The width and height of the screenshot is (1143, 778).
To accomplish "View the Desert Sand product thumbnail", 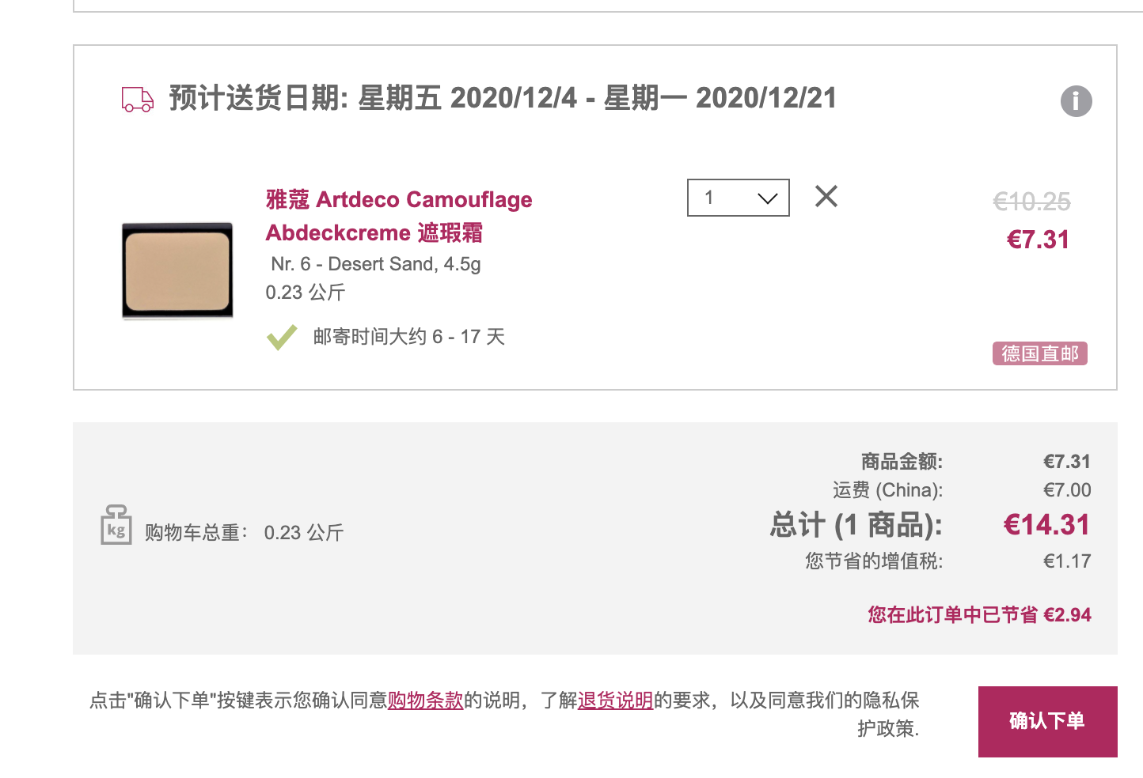I will coord(177,270).
